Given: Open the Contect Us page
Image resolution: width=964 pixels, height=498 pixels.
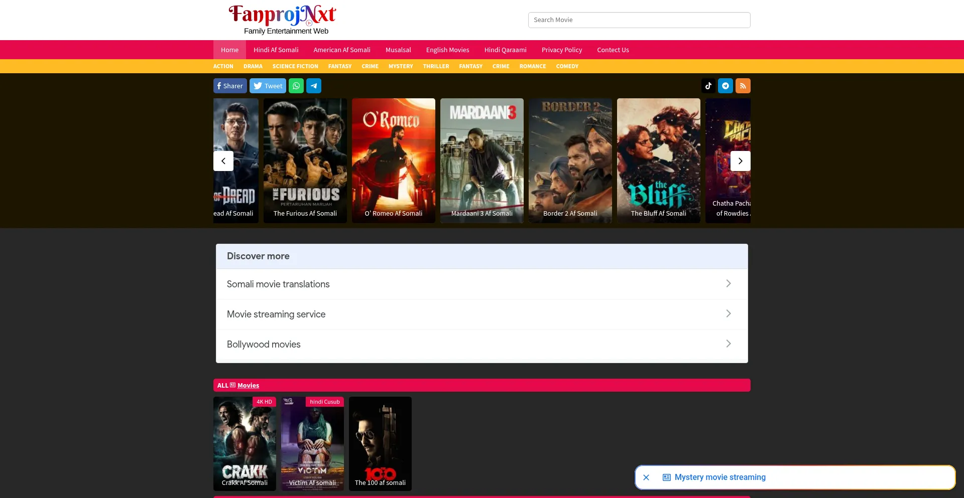Looking at the screenshot, I should (x=613, y=50).
